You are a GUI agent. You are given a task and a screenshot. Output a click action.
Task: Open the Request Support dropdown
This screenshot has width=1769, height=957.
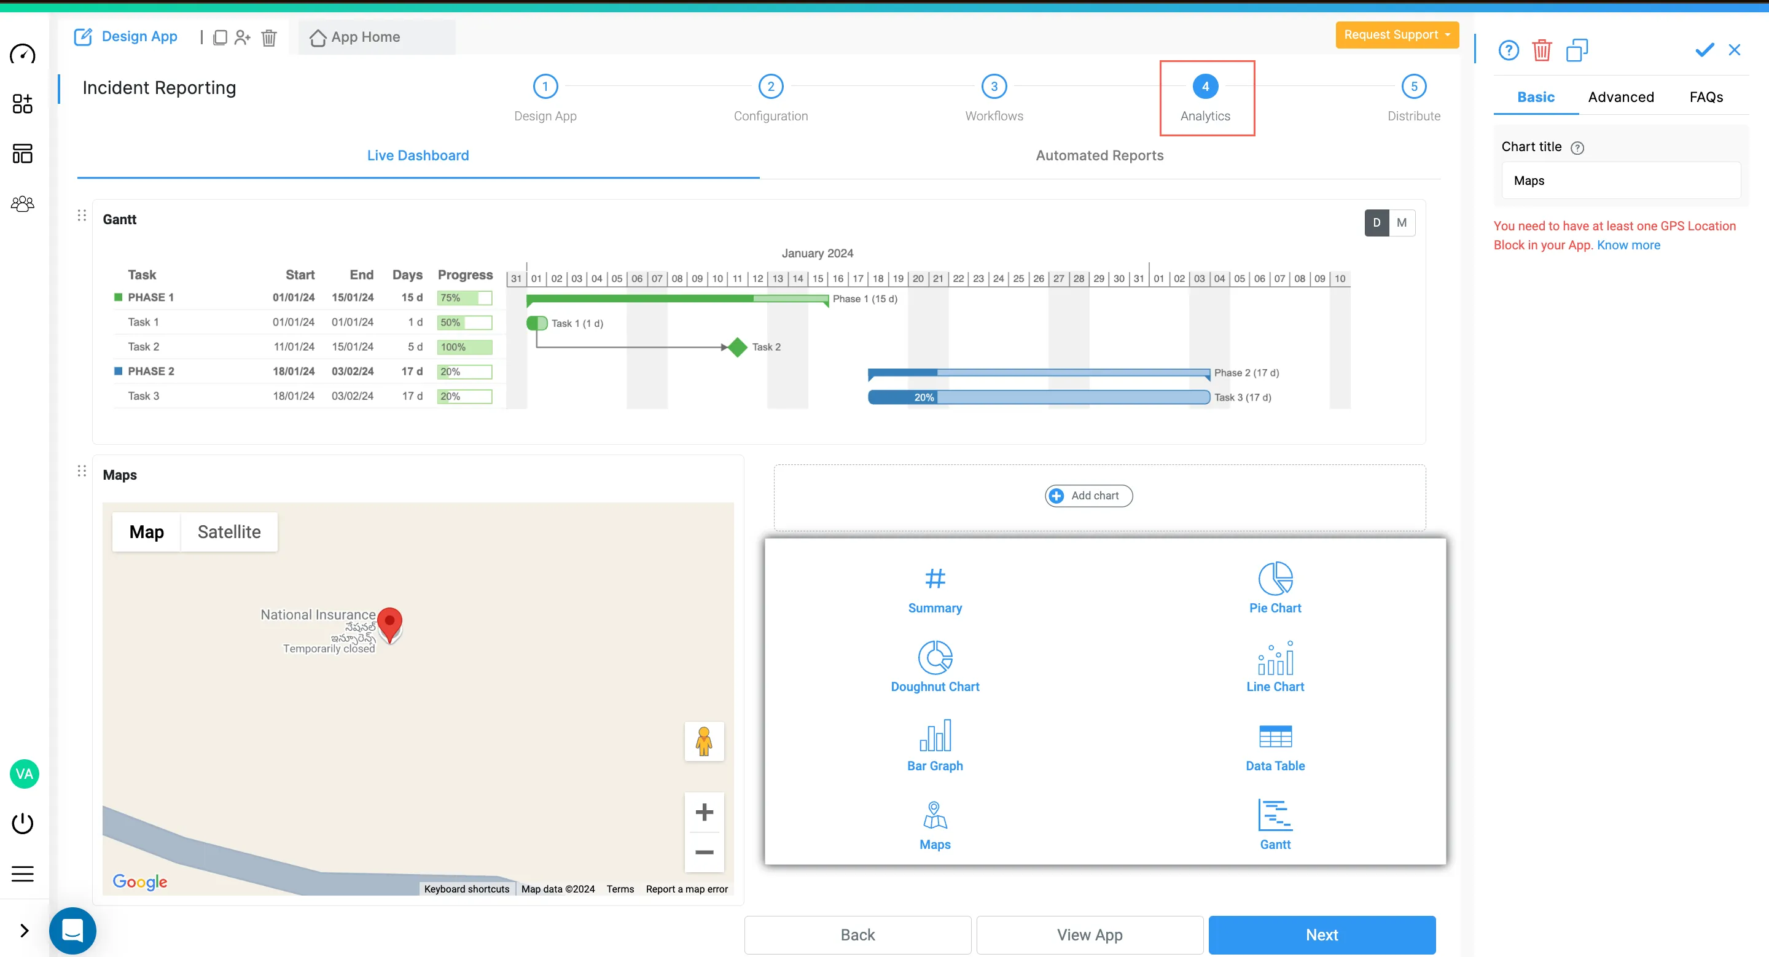(x=1396, y=34)
